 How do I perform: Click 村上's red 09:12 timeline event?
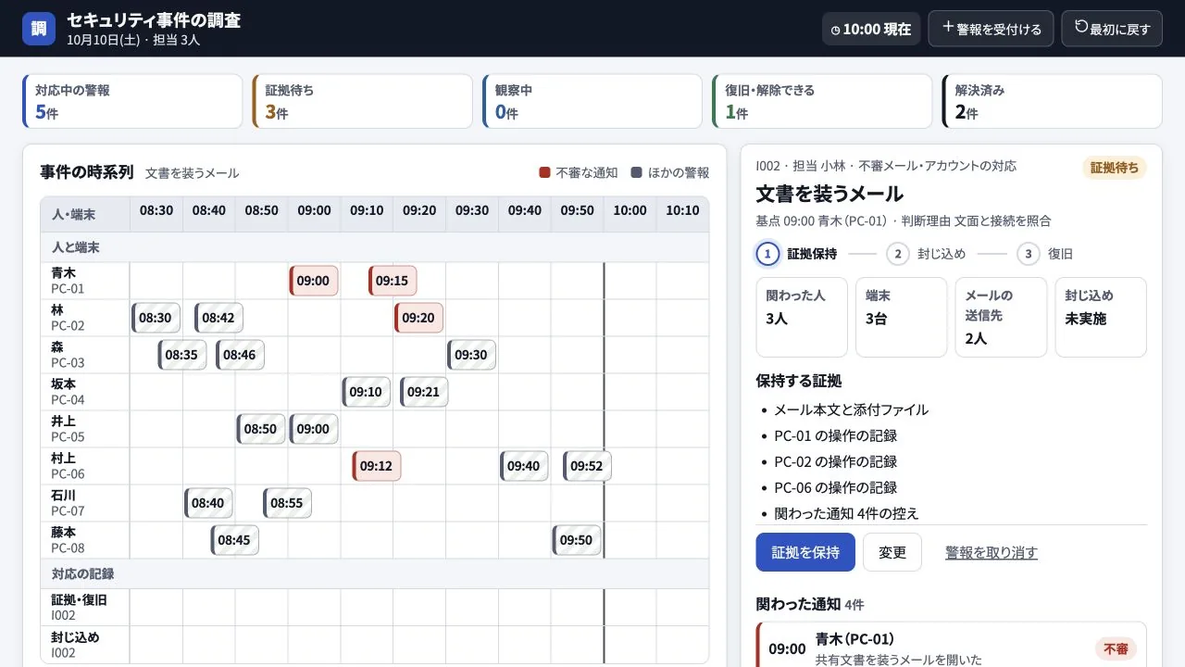(377, 466)
